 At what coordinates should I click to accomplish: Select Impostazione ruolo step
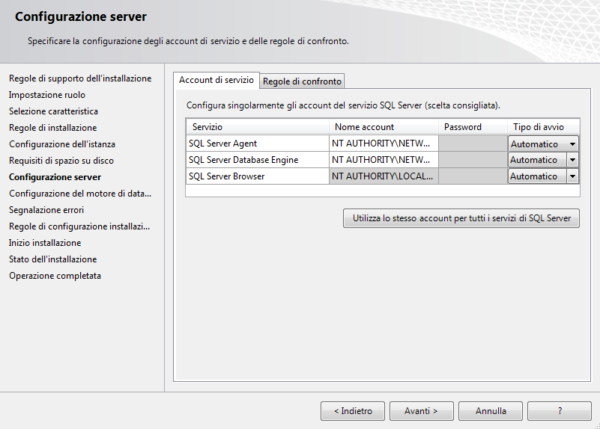47,95
